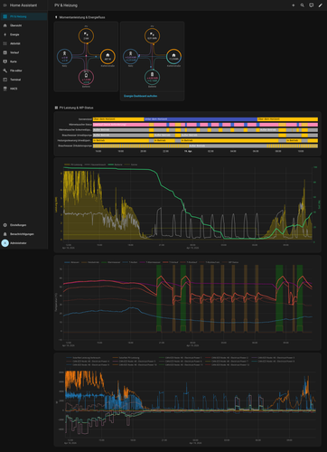Image resolution: width=327 pixels, height=452 pixels.
Task: Edit dashboard with the pencil icon
Action: click(321, 5)
